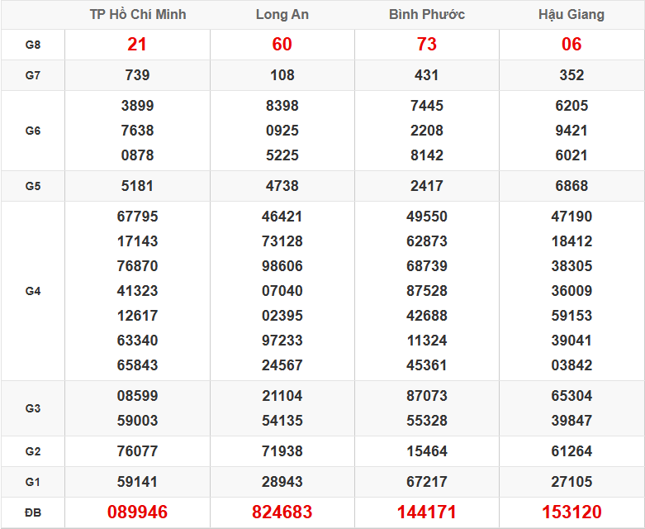Select G7 result 352 in Hậu Giang

571,75
